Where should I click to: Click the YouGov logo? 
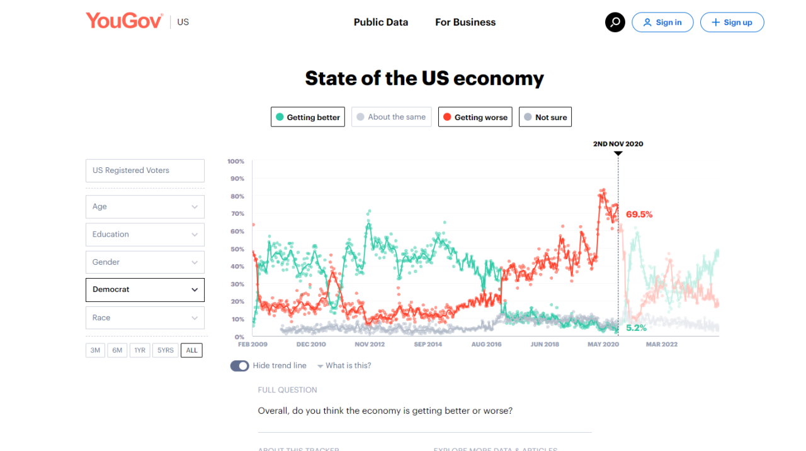click(x=124, y=21)
